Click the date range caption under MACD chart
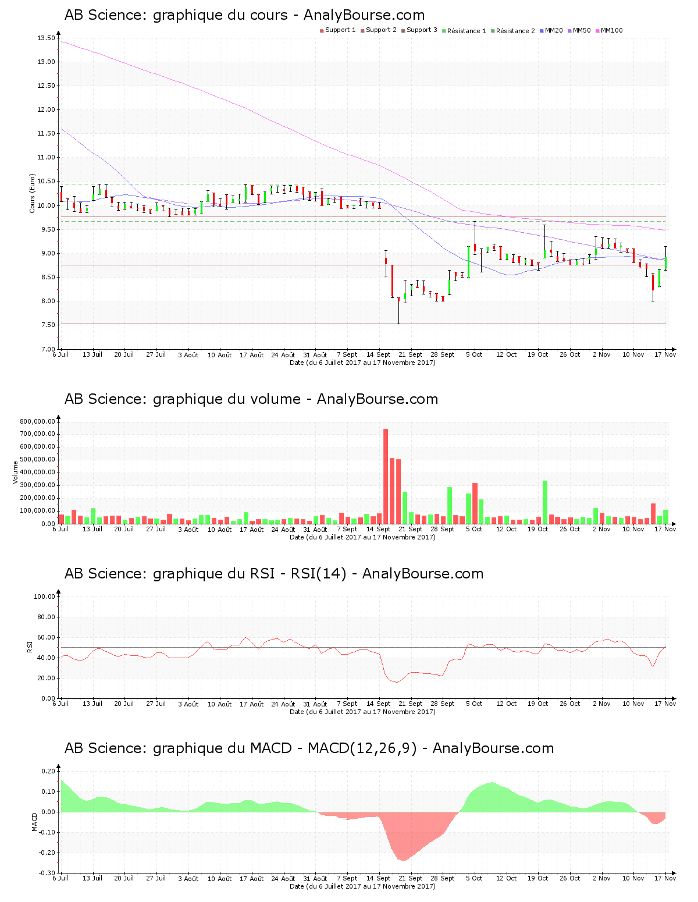 click(x=362, y=886)
